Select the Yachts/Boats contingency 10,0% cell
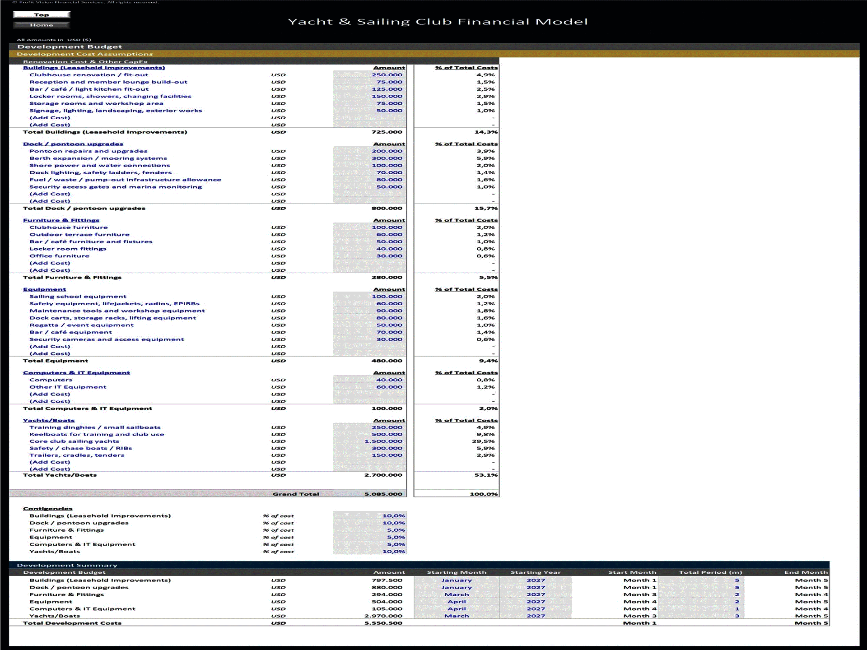The height and width of the screenshot is (650, 867). click(370, 552)
